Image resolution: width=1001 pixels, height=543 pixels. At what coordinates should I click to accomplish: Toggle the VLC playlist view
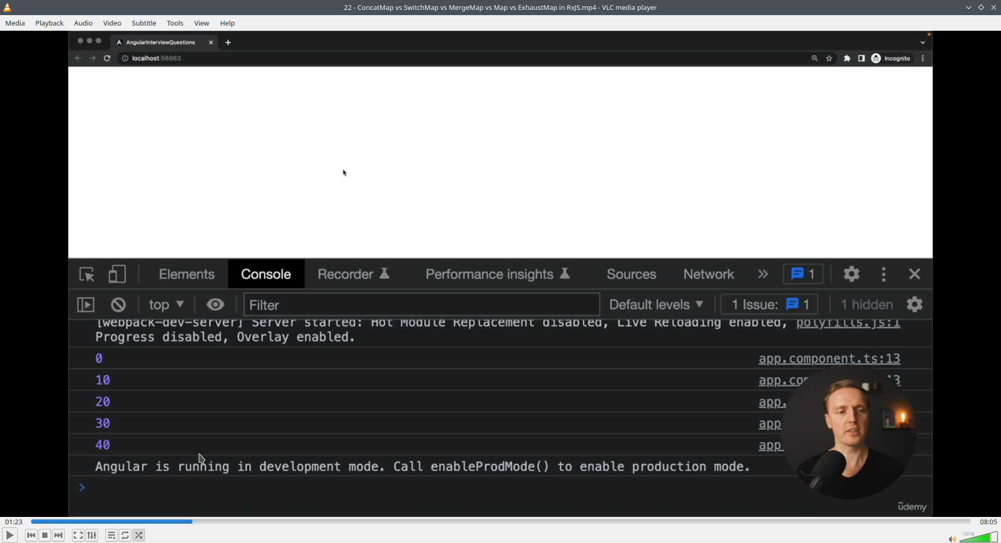click(x=111, y=535)
